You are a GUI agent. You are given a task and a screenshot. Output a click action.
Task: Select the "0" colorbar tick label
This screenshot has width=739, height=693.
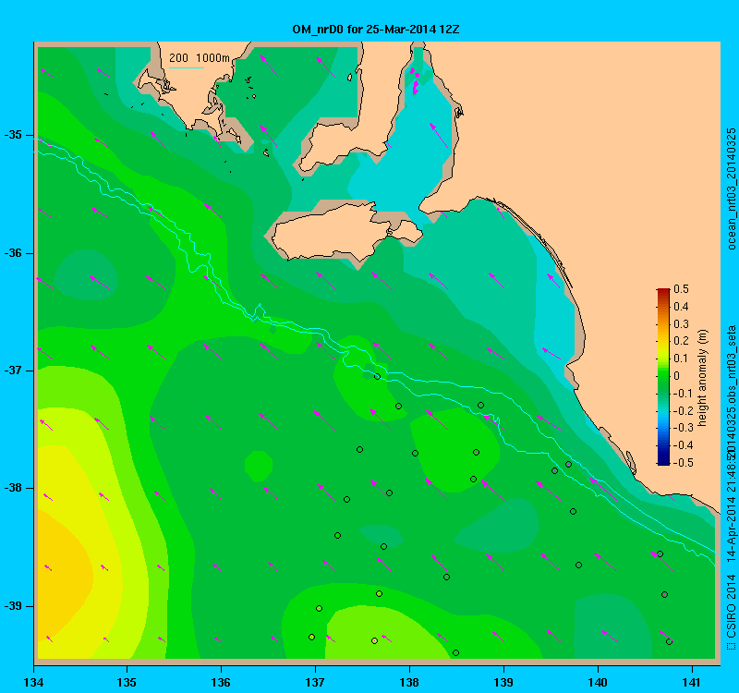click(677, 376)
